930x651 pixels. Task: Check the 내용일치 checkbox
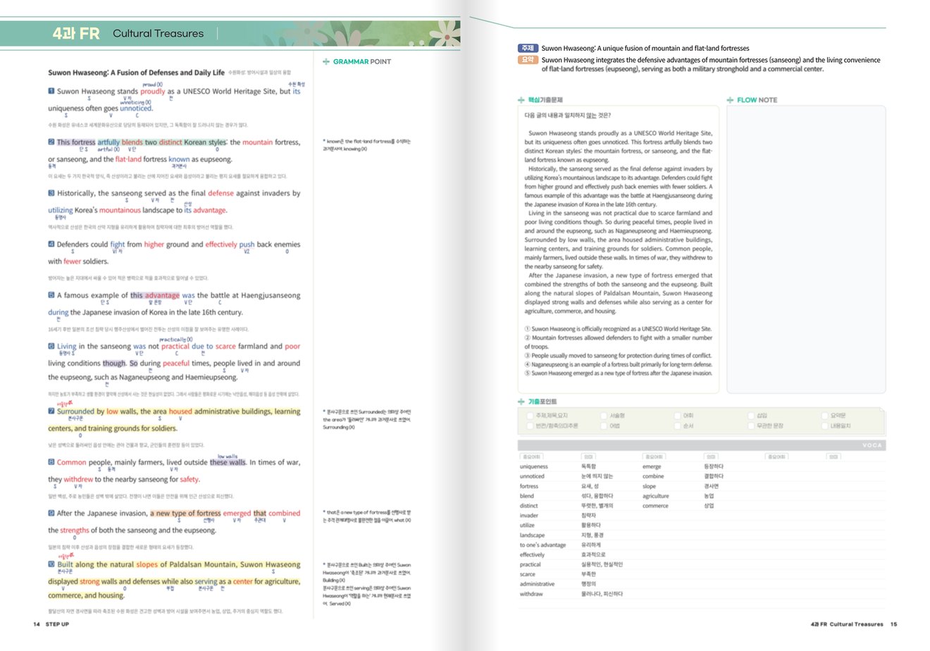tap(825, 426)
